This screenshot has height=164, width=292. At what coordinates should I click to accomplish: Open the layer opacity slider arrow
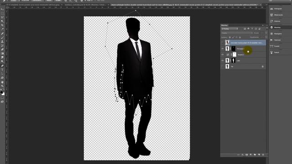coord(266,33)
